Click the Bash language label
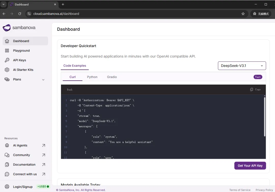The height and width of the screenshot is (192, 275). coord(70,90)
